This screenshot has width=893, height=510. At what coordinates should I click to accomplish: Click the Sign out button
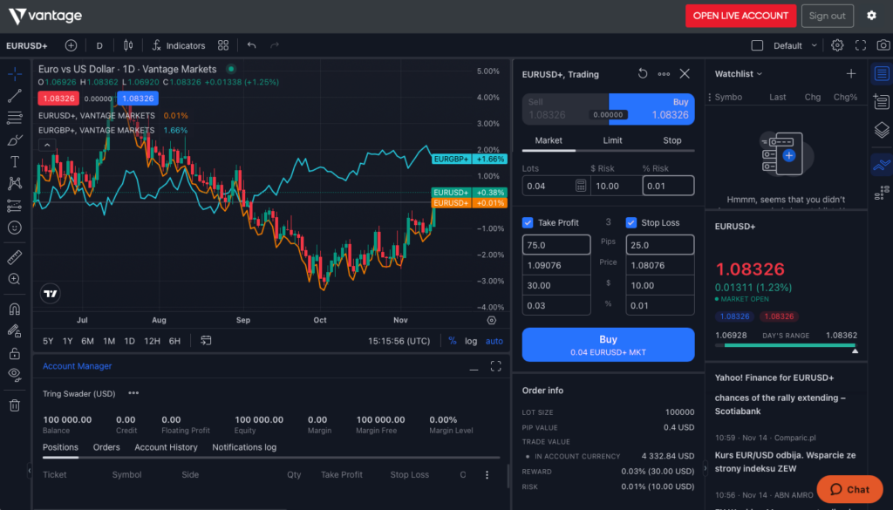(x=827, y=16)
